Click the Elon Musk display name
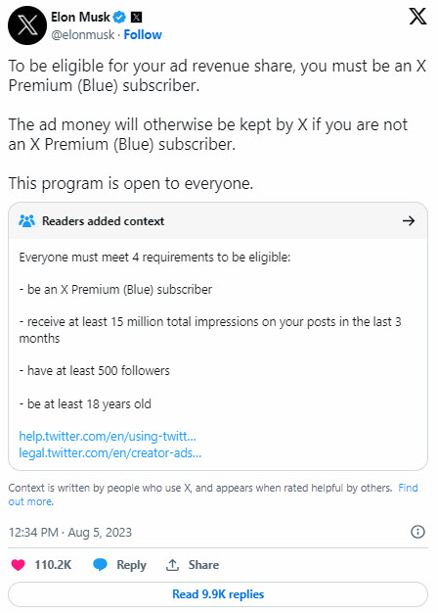438x613 pixels. (80, 18)
